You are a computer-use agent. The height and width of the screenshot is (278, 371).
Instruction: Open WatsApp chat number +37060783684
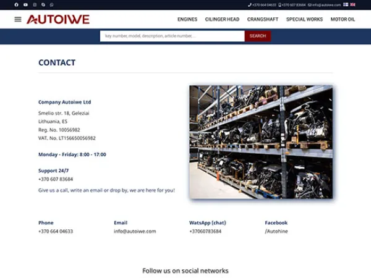click(x=205, y=231)
